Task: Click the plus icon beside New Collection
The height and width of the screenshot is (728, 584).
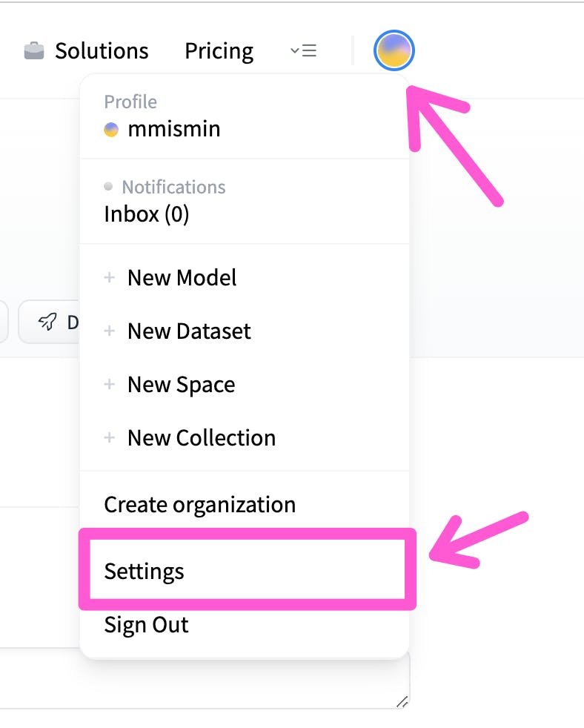Action: point(110,438)
